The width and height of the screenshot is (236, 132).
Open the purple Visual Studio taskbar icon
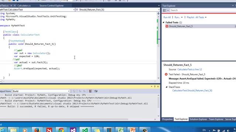pyautogui.click(x=73, y=130)
